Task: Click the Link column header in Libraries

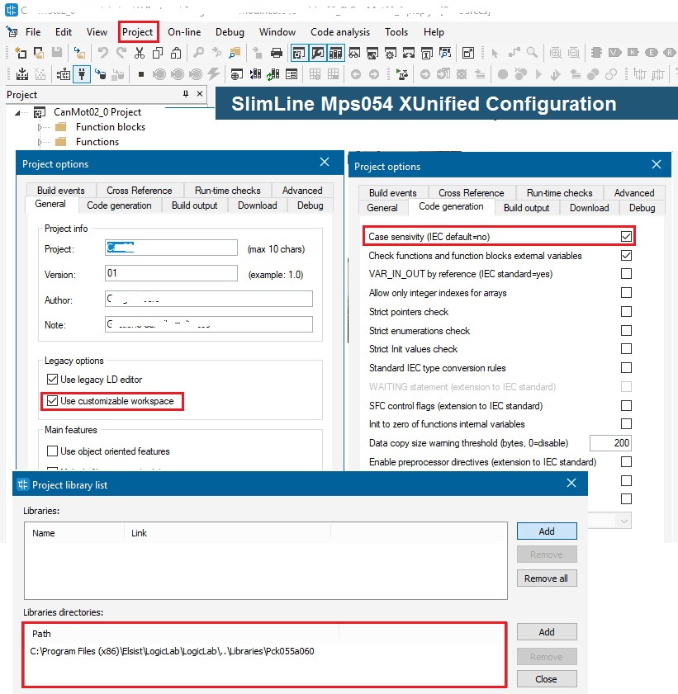Action: (228, 533)
